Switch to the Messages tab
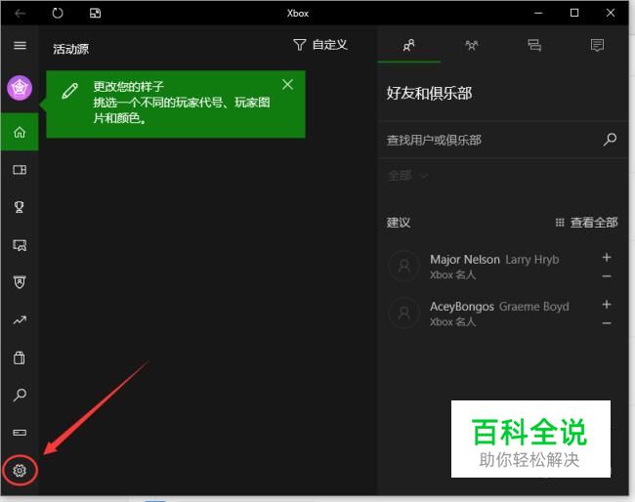Image resolution: width=635 pixels, height=502 pixels. coord(534,45)
